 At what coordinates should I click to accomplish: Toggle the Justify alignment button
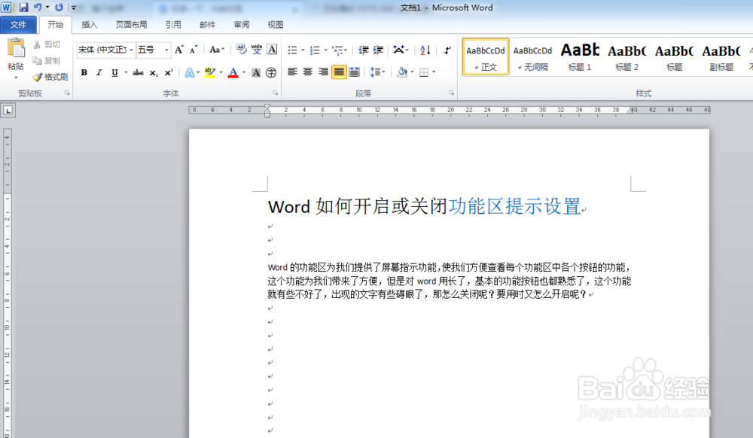click(339, 72)
